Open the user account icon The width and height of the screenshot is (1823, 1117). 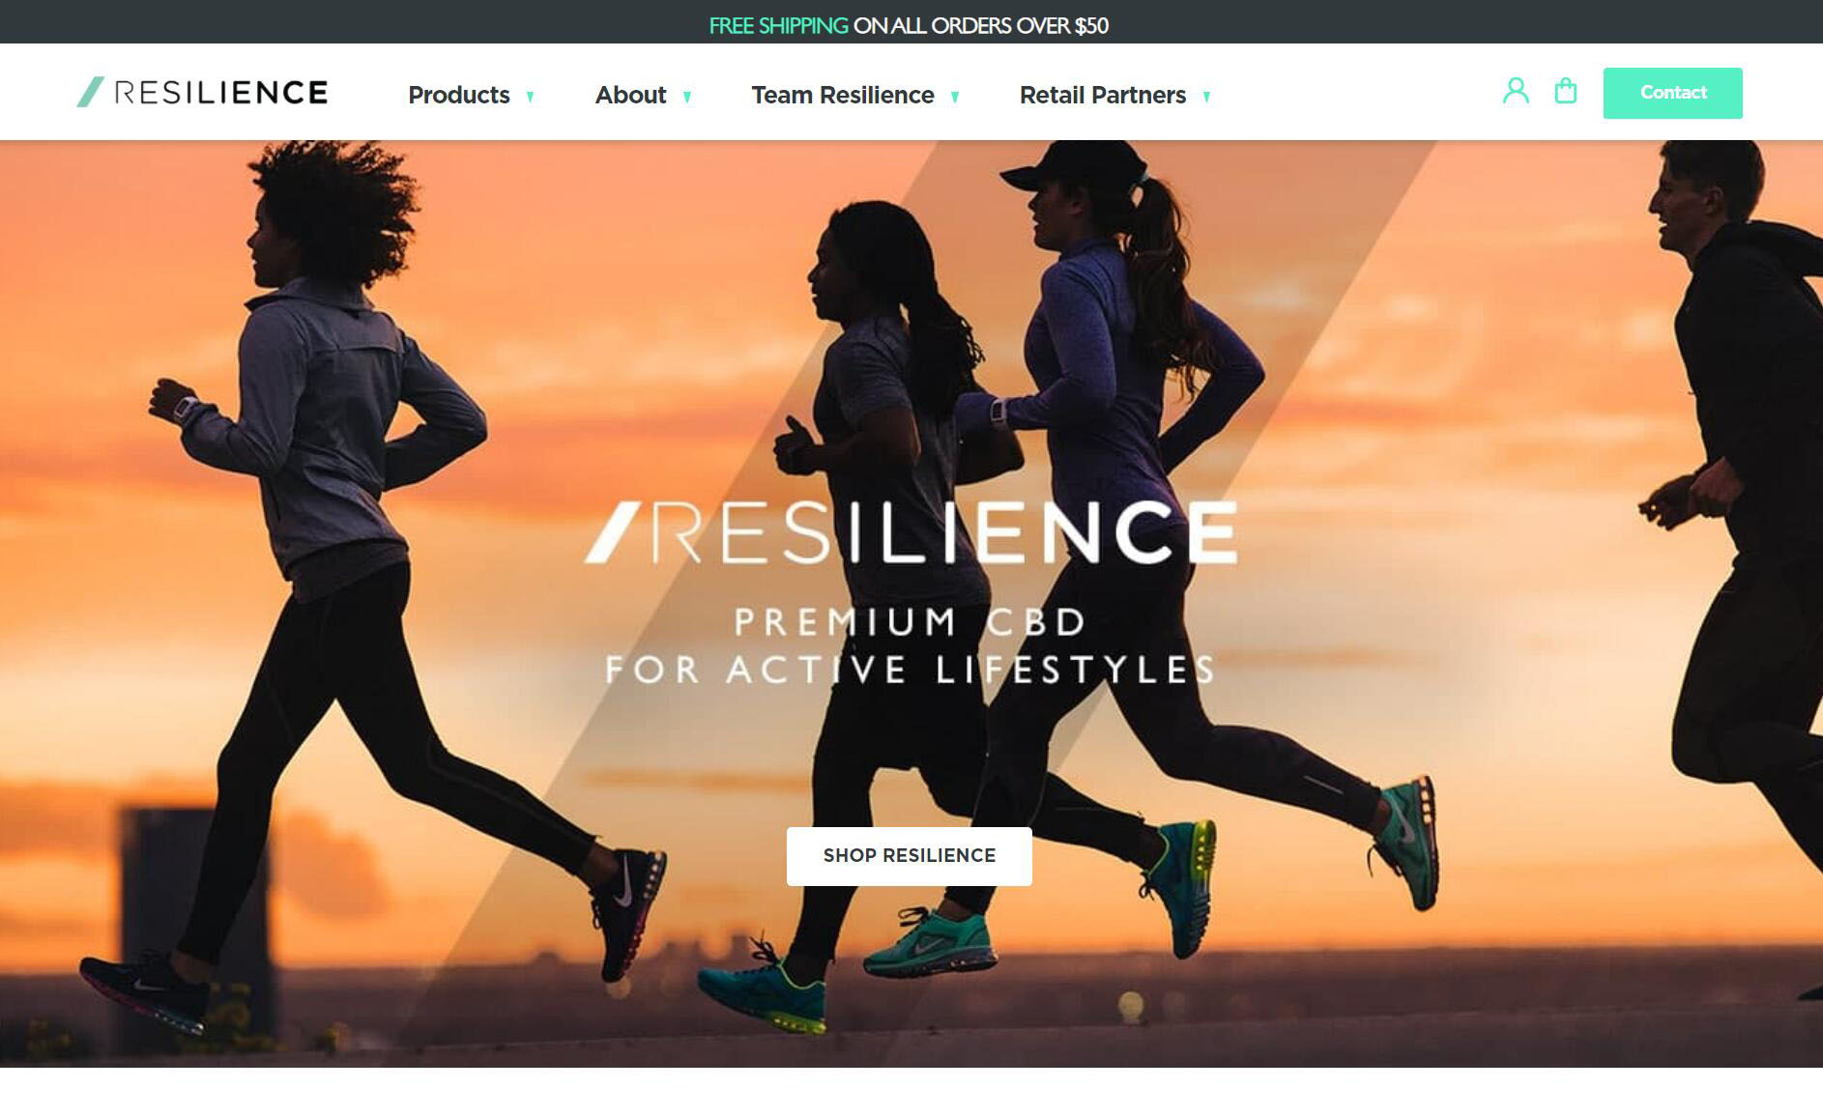1516,92
